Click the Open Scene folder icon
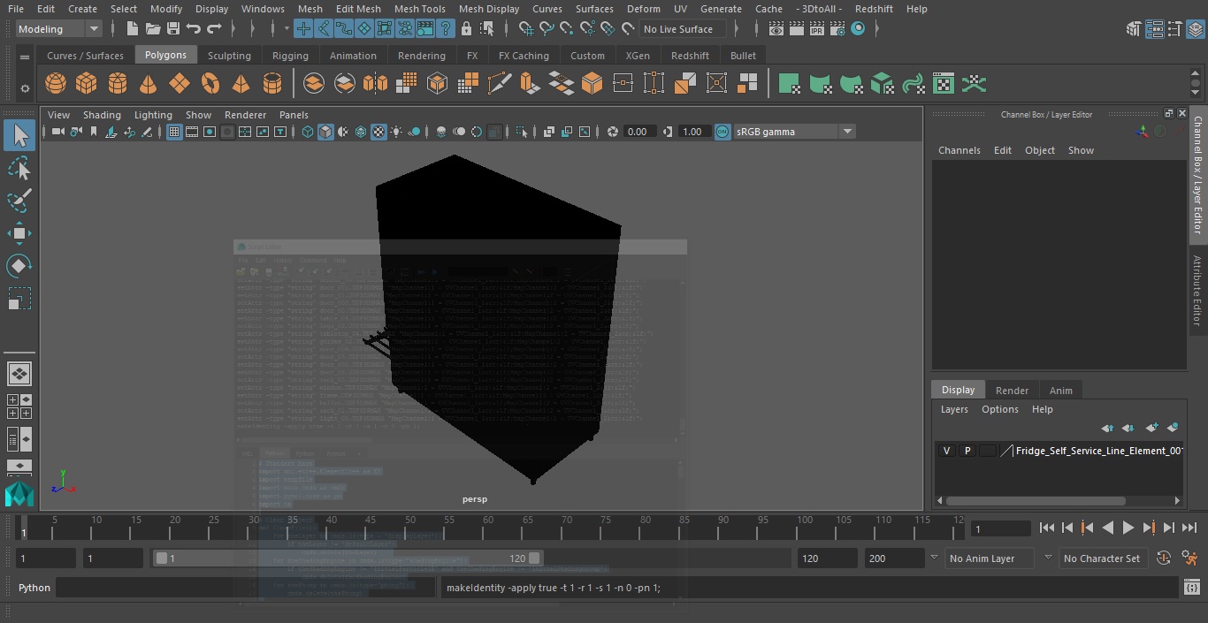This screenshot has height=623, width=1208. coord(153,29)
